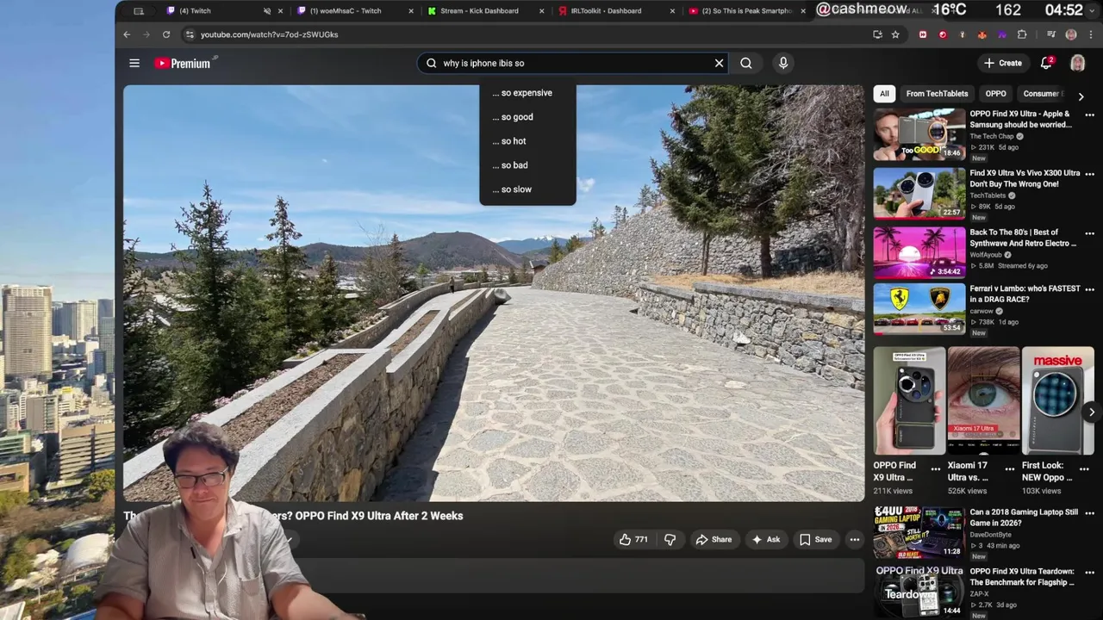Open options for 'Find X9 Ultra Vs Vivo X300' video

tap(1089, 174)
